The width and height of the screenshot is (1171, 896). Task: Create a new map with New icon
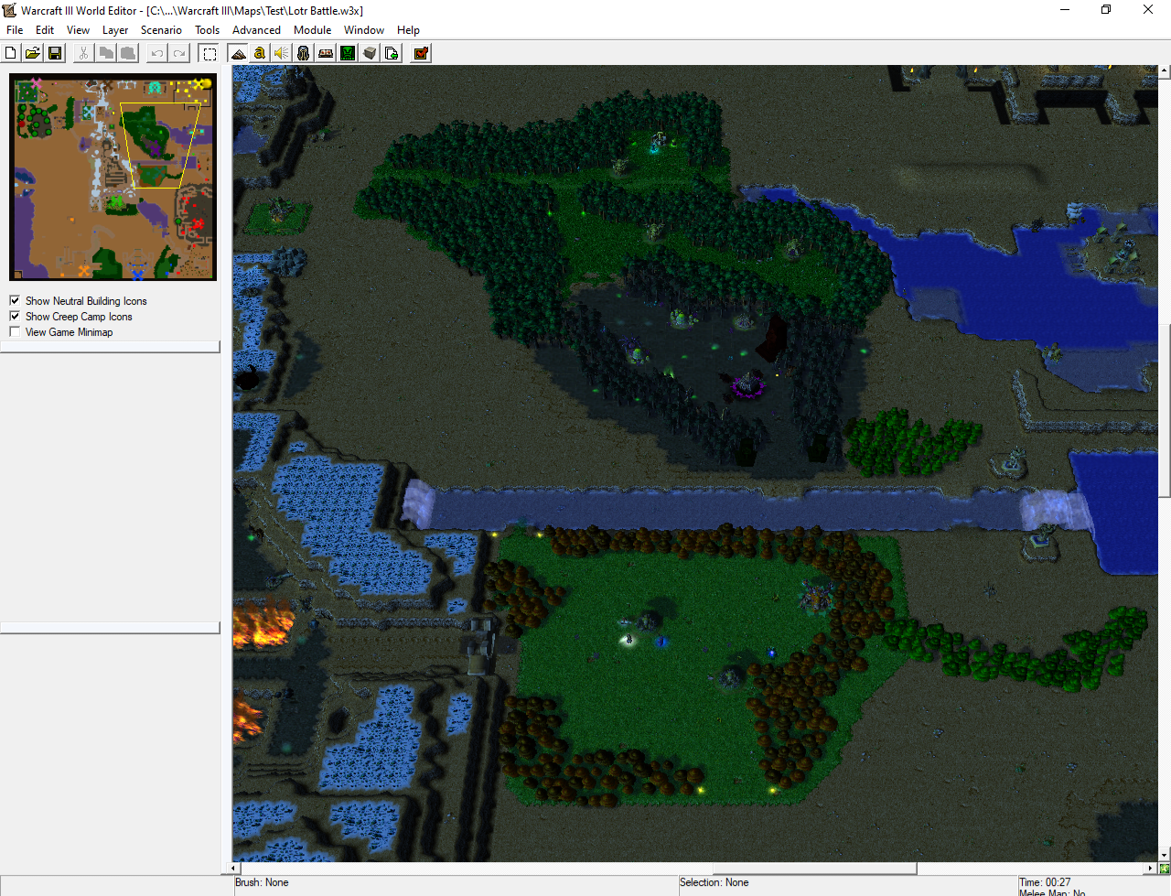(11, 53)
